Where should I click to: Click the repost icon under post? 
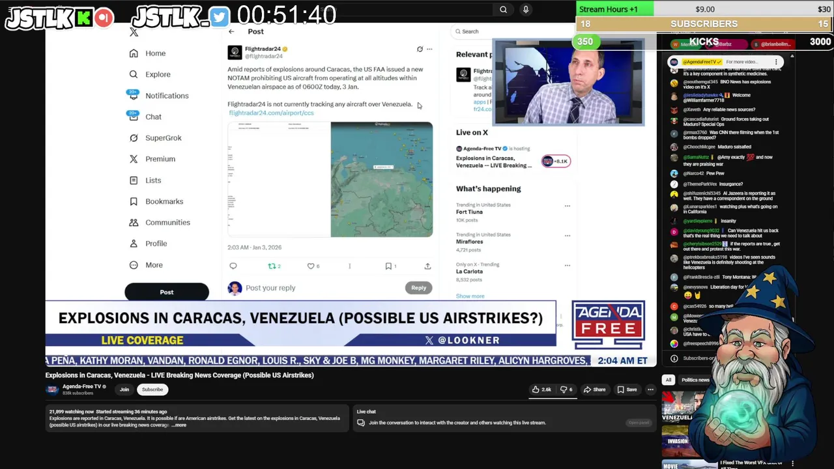[x=272, y=266]
